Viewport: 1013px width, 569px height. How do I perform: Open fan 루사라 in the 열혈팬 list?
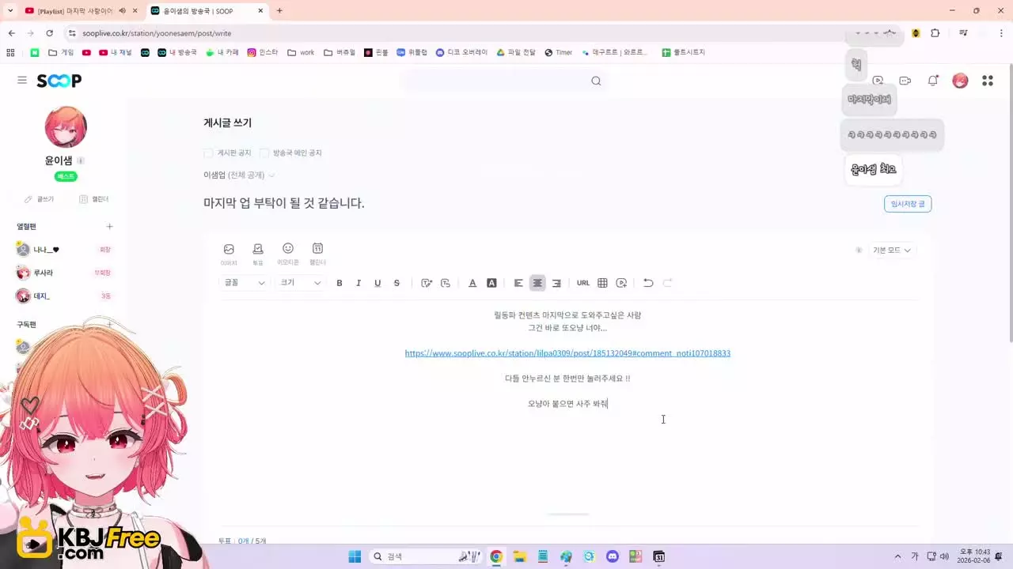43,273
